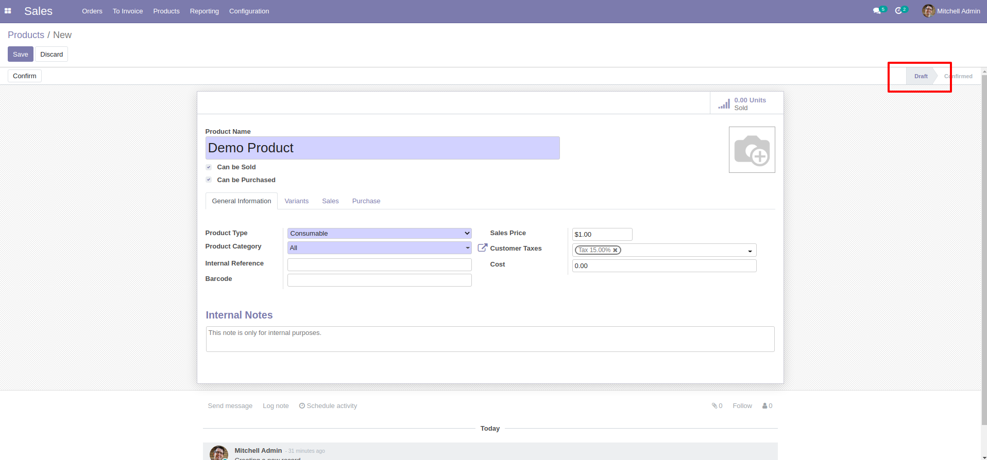The width and height of the screenshot is (987, 460).
Task: Open the Product Type dropdown
Action: pos(379,234)
